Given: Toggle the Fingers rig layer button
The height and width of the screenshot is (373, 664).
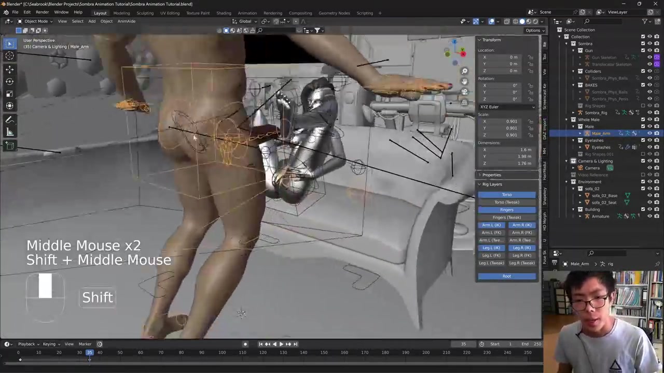Looking at the screenshot, I should click(x=506, y=210).
